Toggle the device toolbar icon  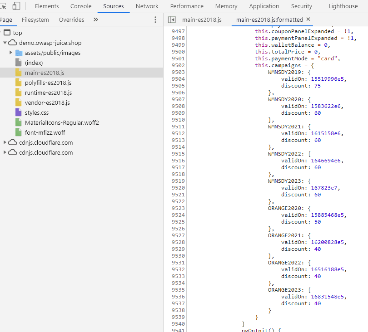[16, 6]
